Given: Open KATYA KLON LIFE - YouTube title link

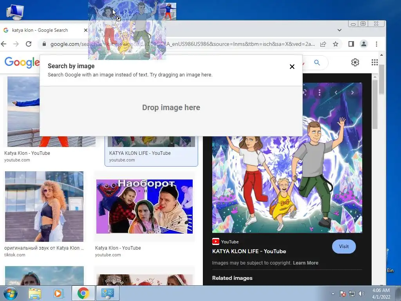Looking at the screenshot, I should [249, 251].
